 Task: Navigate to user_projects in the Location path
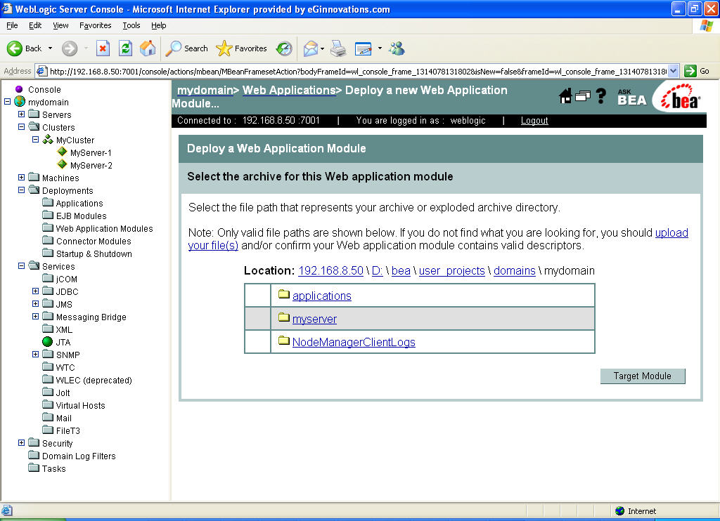(452, 271)
